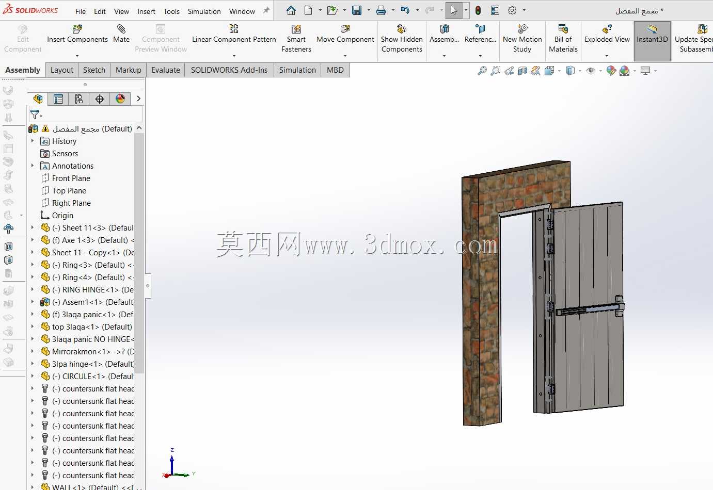Open Options with the gear icon
The height and width of the screenshot is (490, 713).
512,10
